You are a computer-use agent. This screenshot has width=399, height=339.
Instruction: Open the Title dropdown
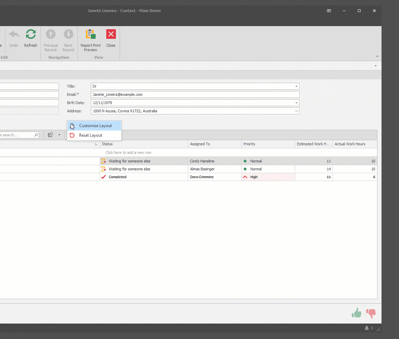tap(297, 86)
